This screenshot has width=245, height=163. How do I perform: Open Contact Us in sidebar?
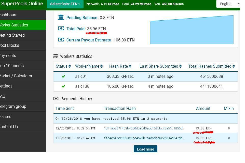(23, 127)
